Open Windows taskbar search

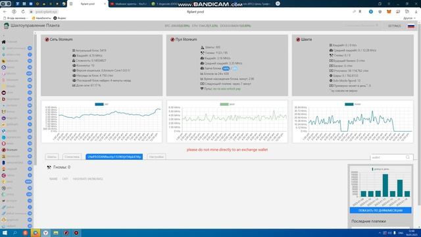pyautogui.click(x=15, y=233)
